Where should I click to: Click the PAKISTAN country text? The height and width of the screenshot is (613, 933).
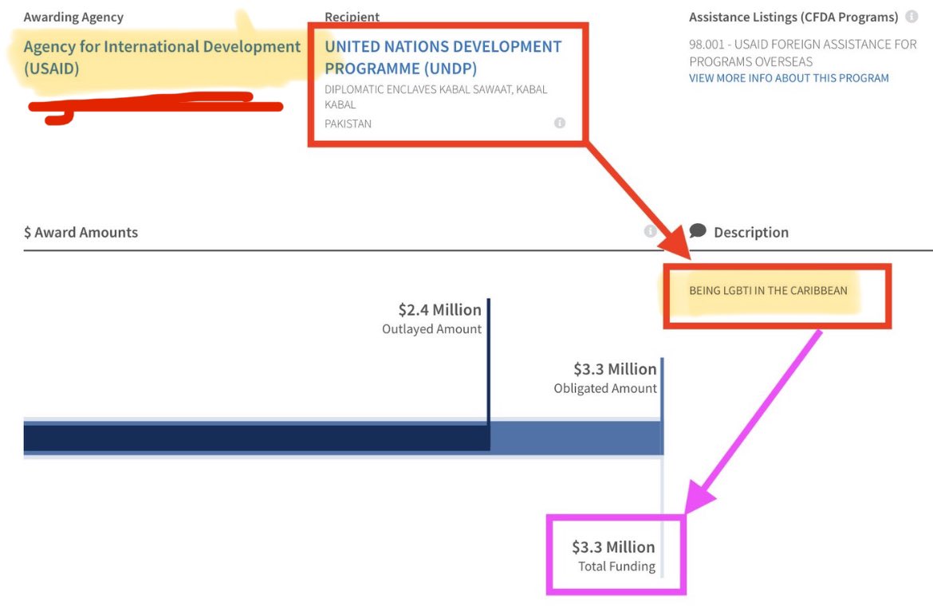(x=348, y=124)
